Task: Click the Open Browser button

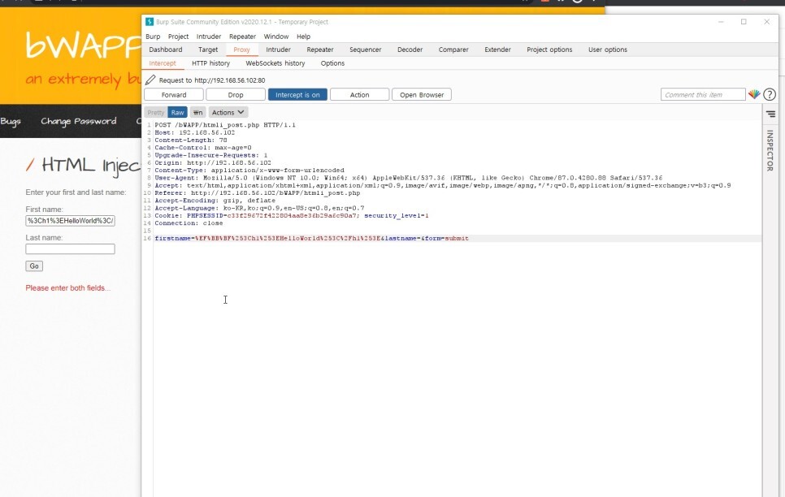Action: (422, 94)
